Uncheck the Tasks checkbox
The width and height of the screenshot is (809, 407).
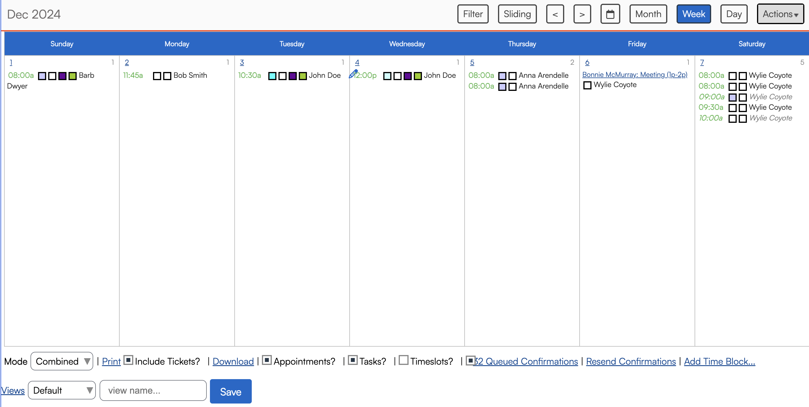point(353,360)
